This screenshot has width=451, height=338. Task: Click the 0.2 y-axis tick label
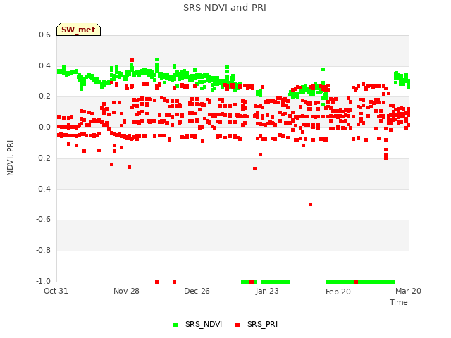point(44,96)
